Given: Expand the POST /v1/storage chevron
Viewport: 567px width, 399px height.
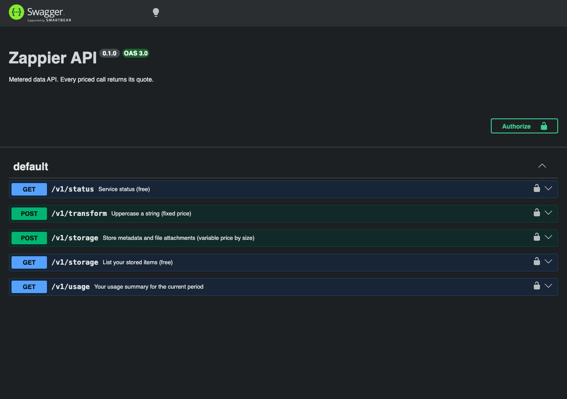Looking at the screenshot, I should pyautogui.click(x=548, y=237).
